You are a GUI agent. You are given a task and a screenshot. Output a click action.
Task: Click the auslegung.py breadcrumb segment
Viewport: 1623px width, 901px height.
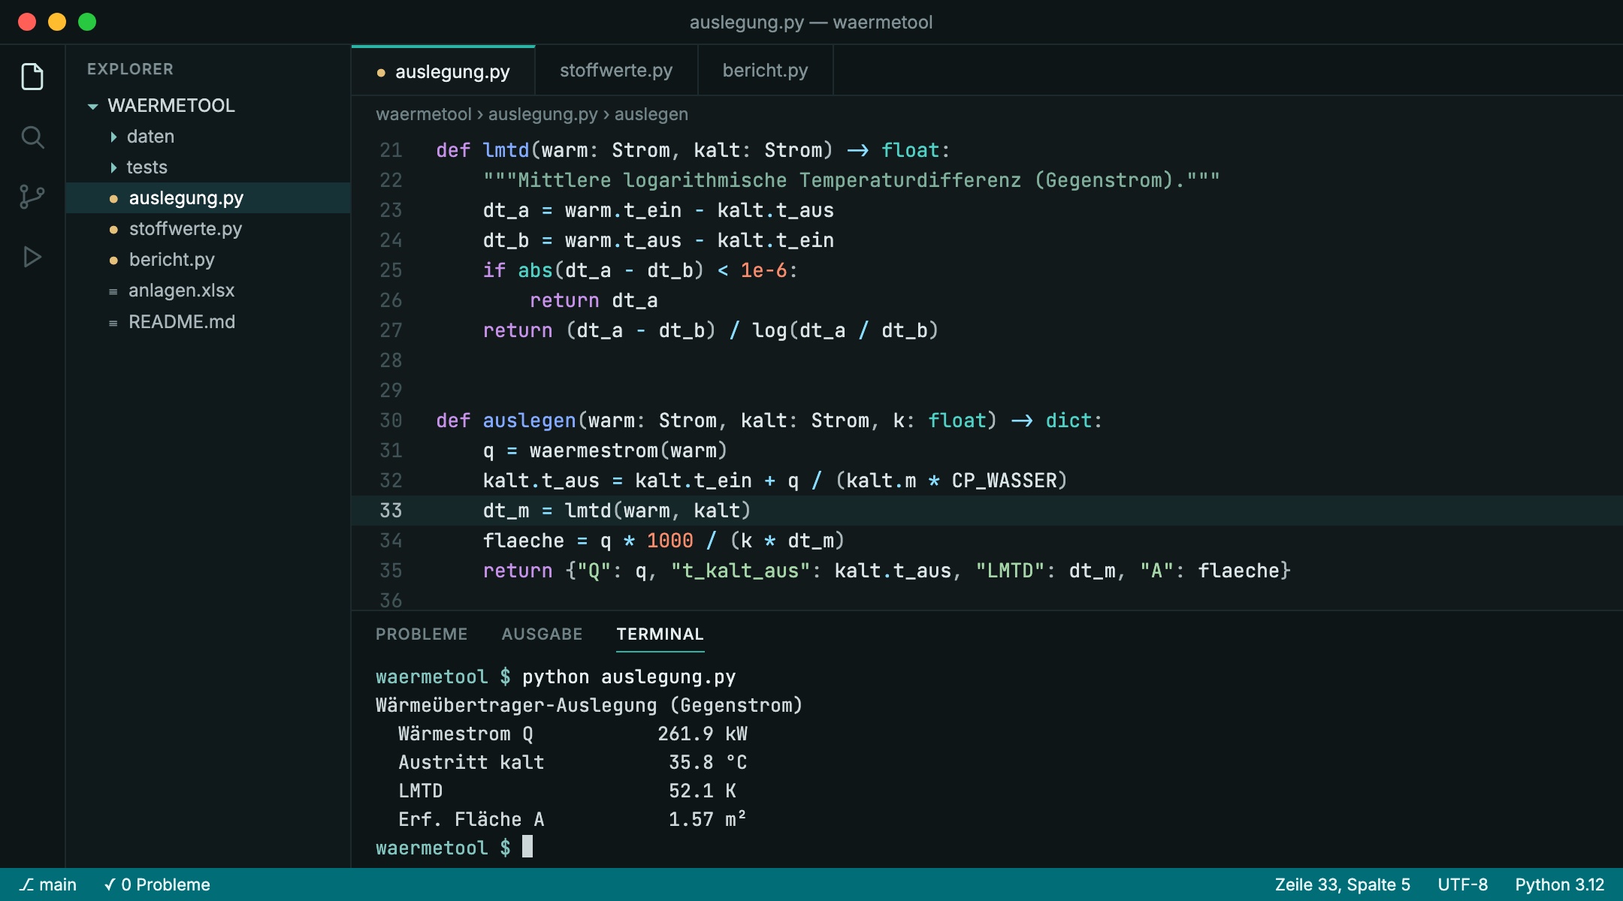[543, 114]
